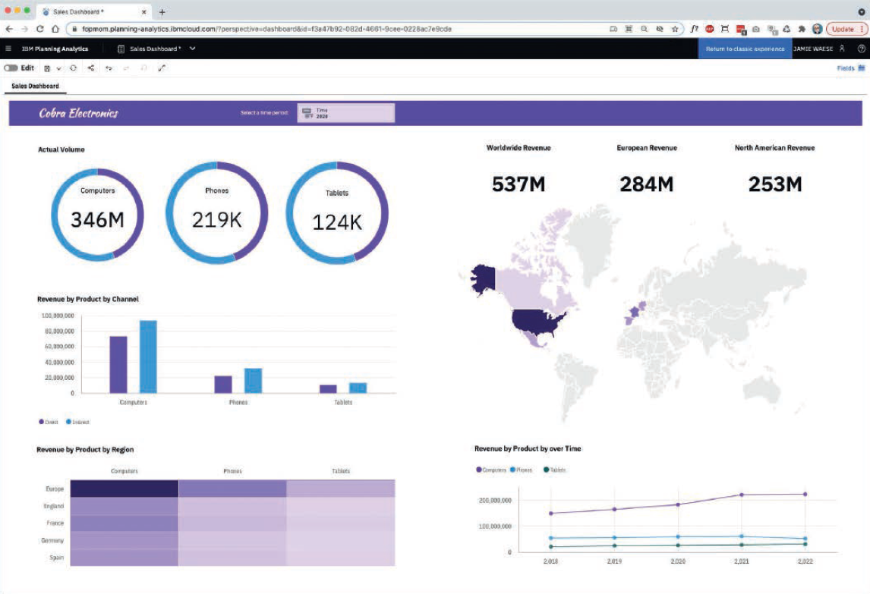This screenshot has height=594, width=870.
Task: Click the Computers Indirect blue bar
Action: pos(148,357)
